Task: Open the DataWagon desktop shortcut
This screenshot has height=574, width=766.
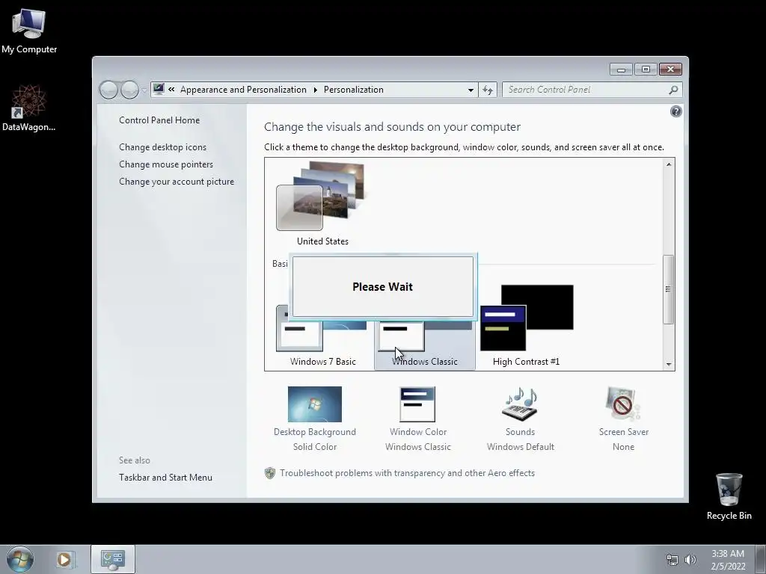Action: pyautogui.click(x=28, y=108)
